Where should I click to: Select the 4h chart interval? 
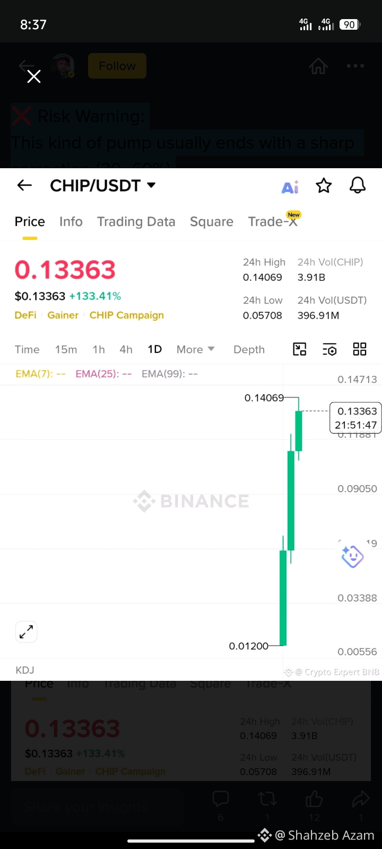click(126, 349)
